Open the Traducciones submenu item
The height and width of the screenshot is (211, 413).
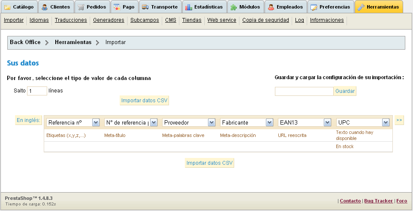[x=71, y=20]
